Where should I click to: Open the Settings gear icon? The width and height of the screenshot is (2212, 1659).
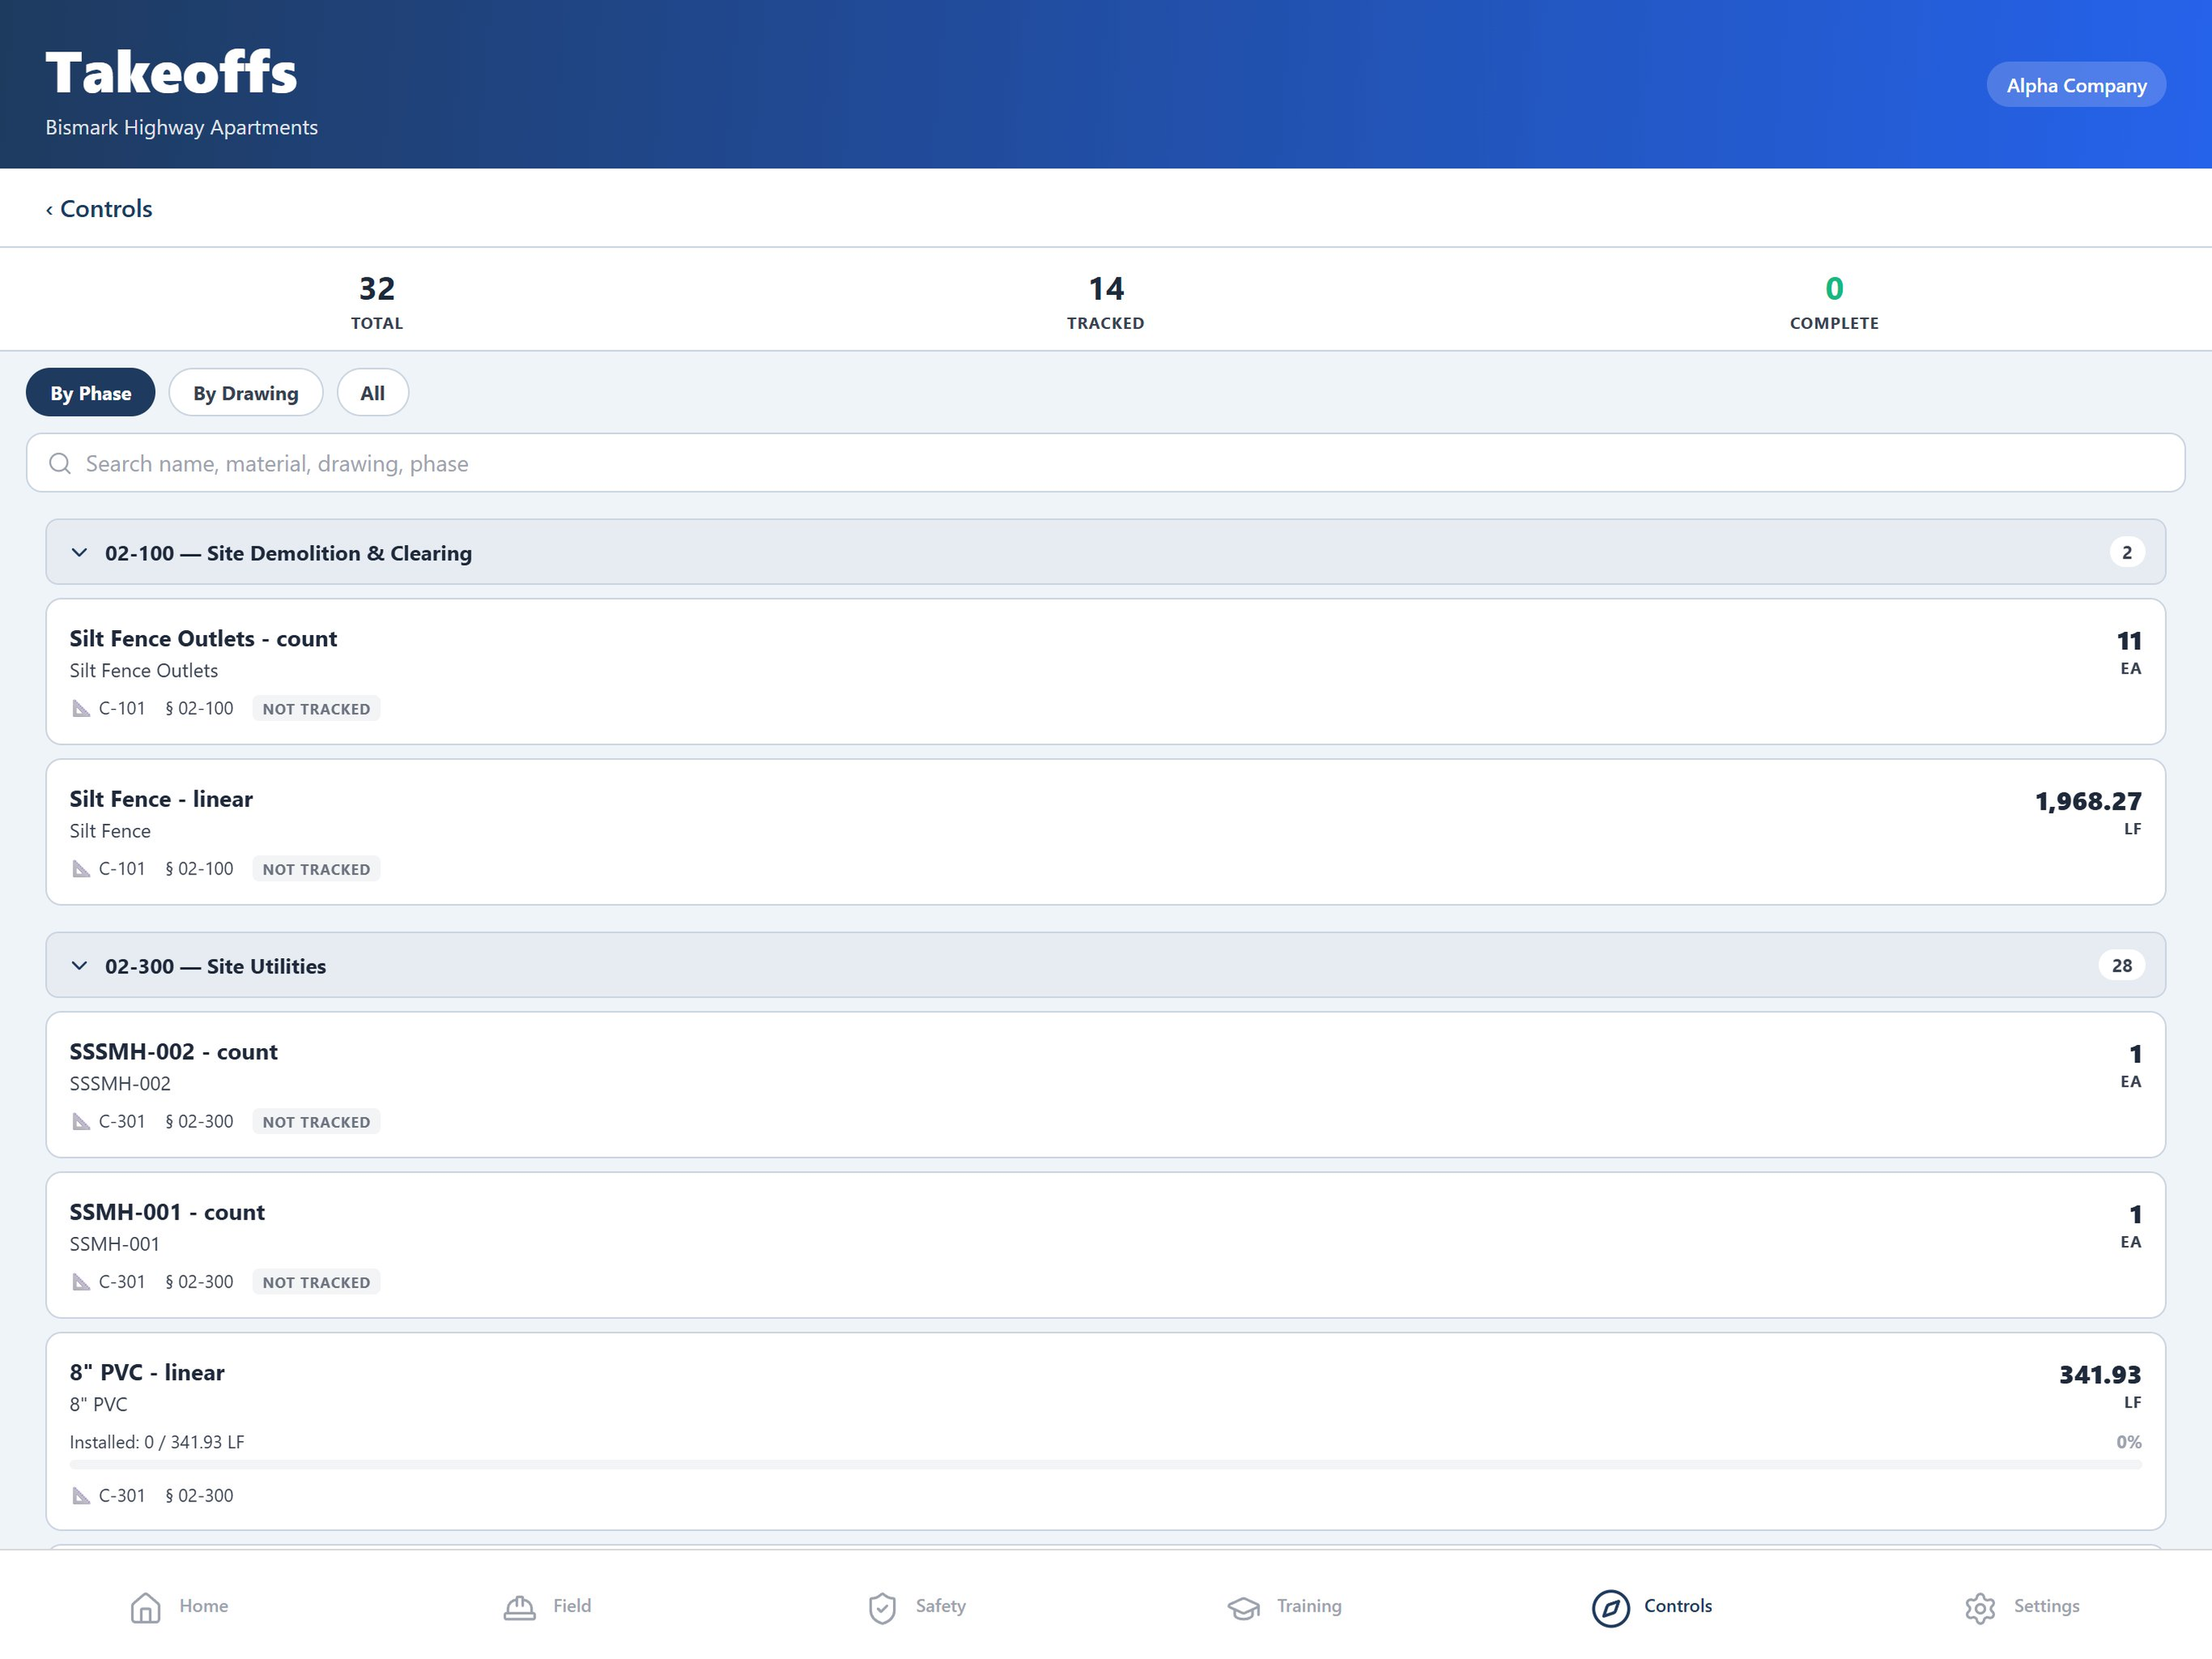[1980, 1607]
